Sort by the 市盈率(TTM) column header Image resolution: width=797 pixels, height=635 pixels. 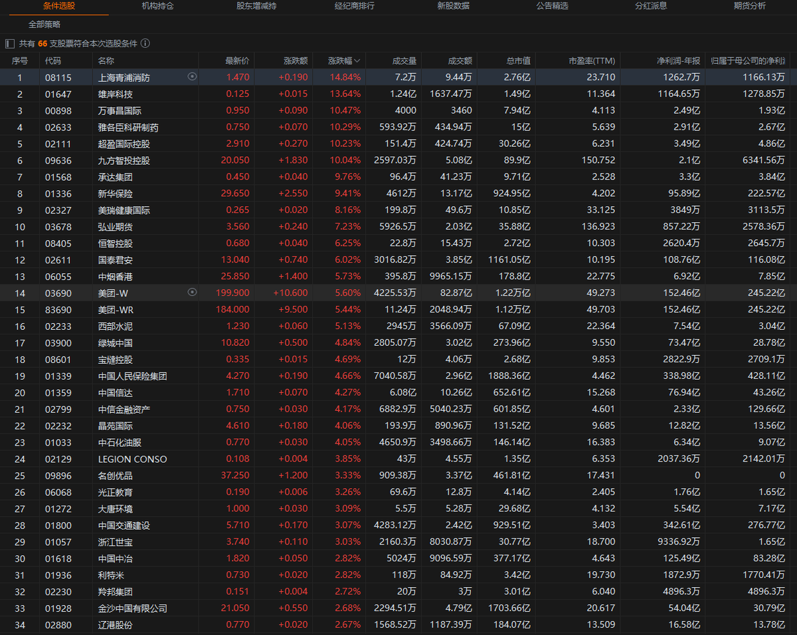(x=592, y=61)
